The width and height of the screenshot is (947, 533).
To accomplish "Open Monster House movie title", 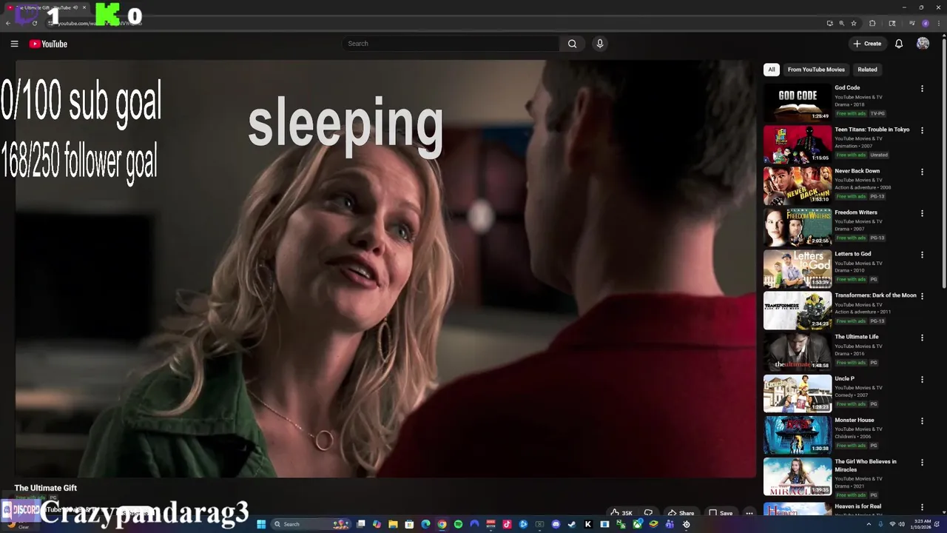I will pyautogui.click(x=855, y=420).
